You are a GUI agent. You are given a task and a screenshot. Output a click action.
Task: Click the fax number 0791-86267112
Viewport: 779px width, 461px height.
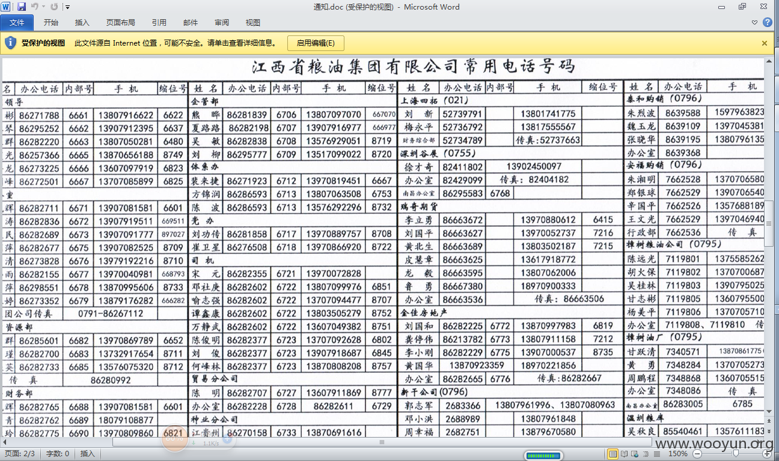coord(111,313)
